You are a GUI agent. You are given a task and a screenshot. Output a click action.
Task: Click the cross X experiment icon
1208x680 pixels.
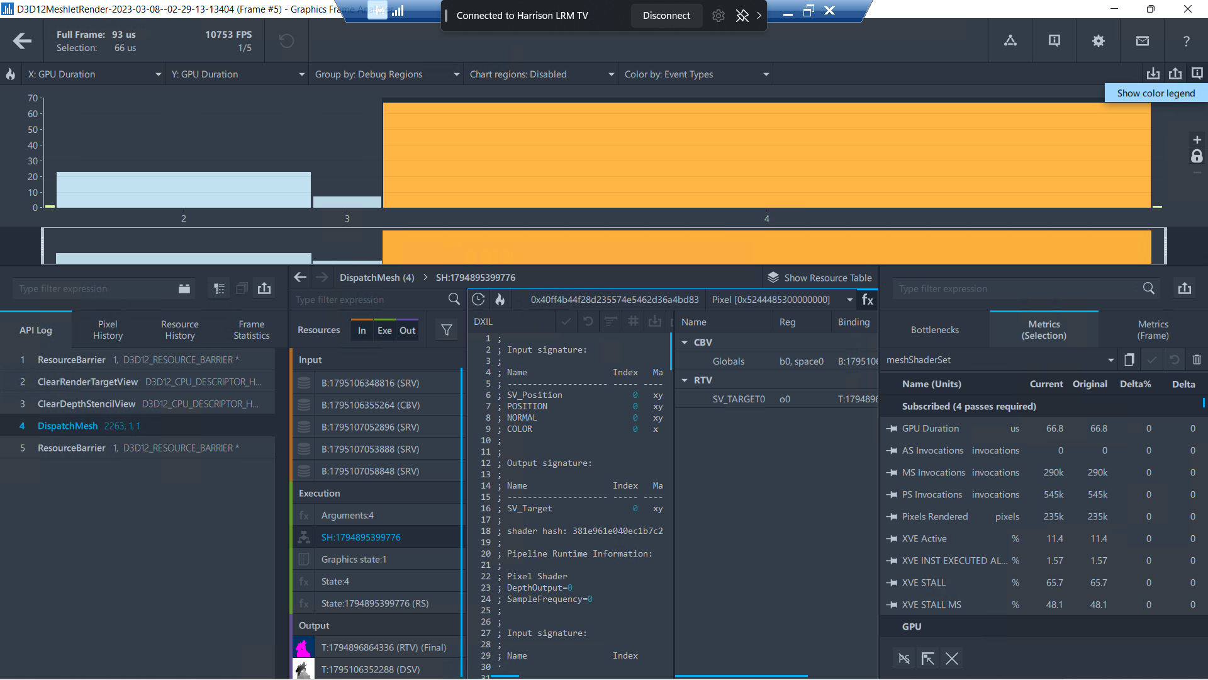click(952, 659)
